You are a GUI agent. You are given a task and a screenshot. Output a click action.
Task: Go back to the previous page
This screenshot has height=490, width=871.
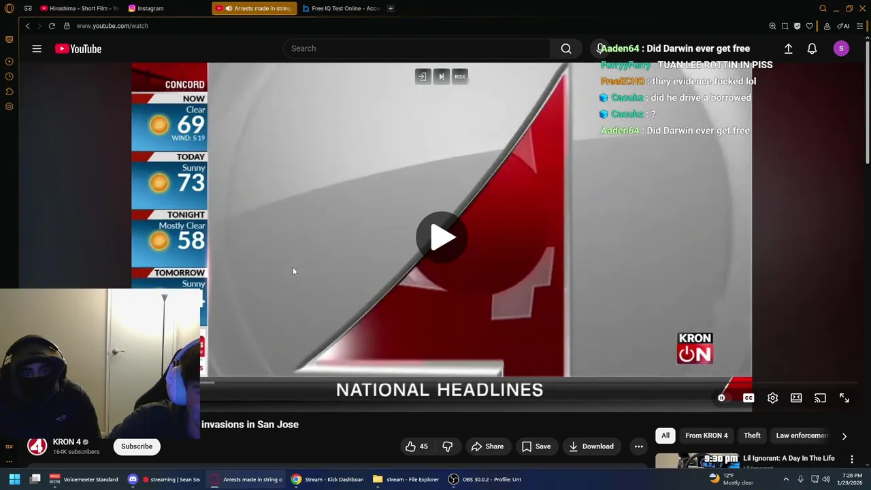point(27,26)
